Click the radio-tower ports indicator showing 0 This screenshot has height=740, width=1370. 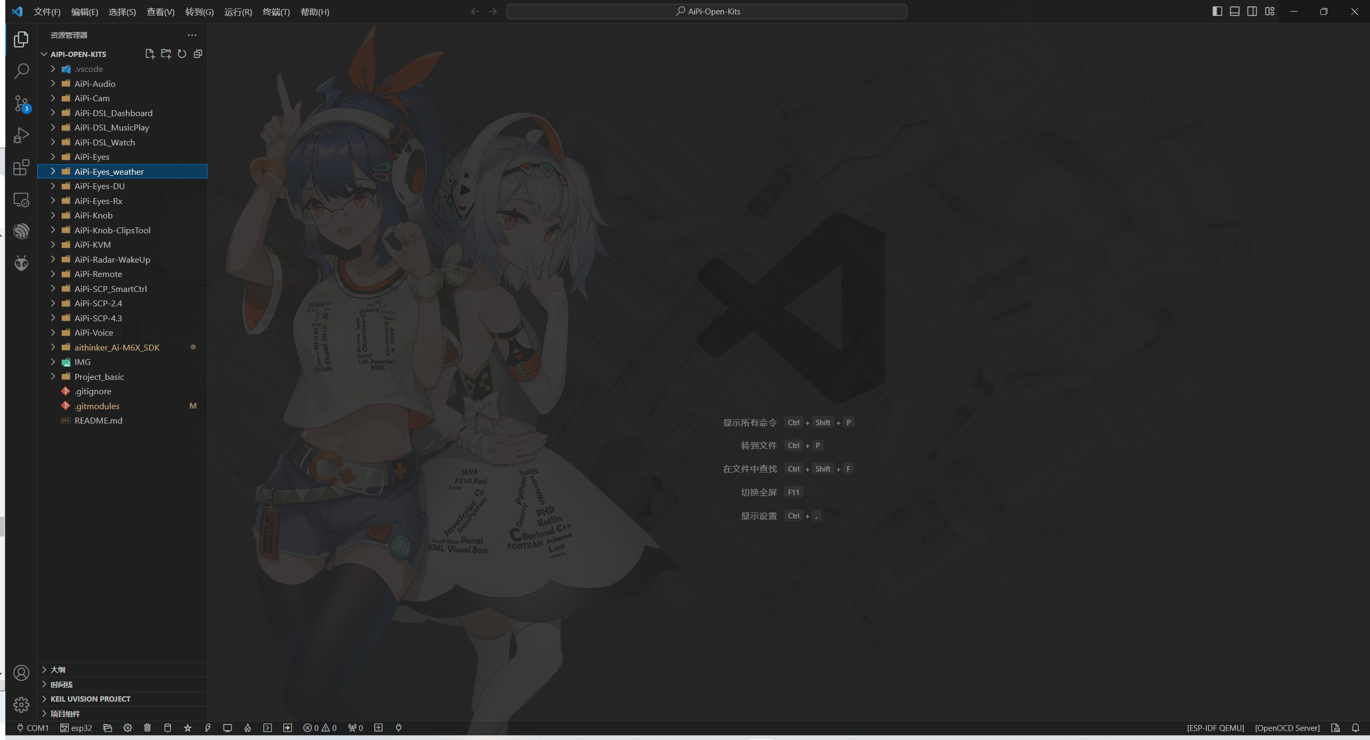(356, 728)
